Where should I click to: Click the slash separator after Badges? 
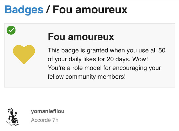[48, 10]
